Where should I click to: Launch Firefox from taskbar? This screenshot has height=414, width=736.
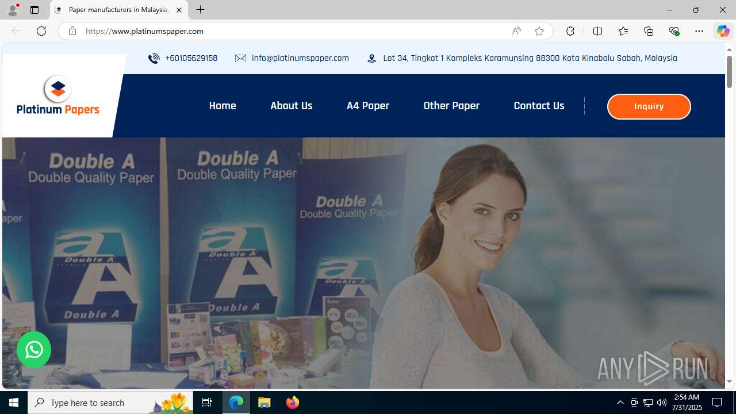[293, 402]
